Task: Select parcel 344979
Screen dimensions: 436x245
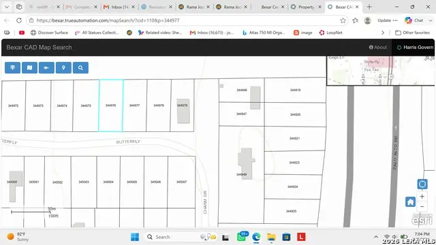Action: coord(182,105)
